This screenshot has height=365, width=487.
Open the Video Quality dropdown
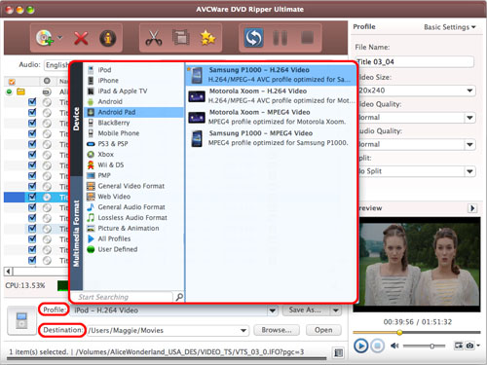coord(469,118)
